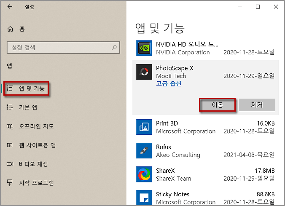Close the settings window
Image resolution: width=285 pixels, height=206 pixels.
276,7
